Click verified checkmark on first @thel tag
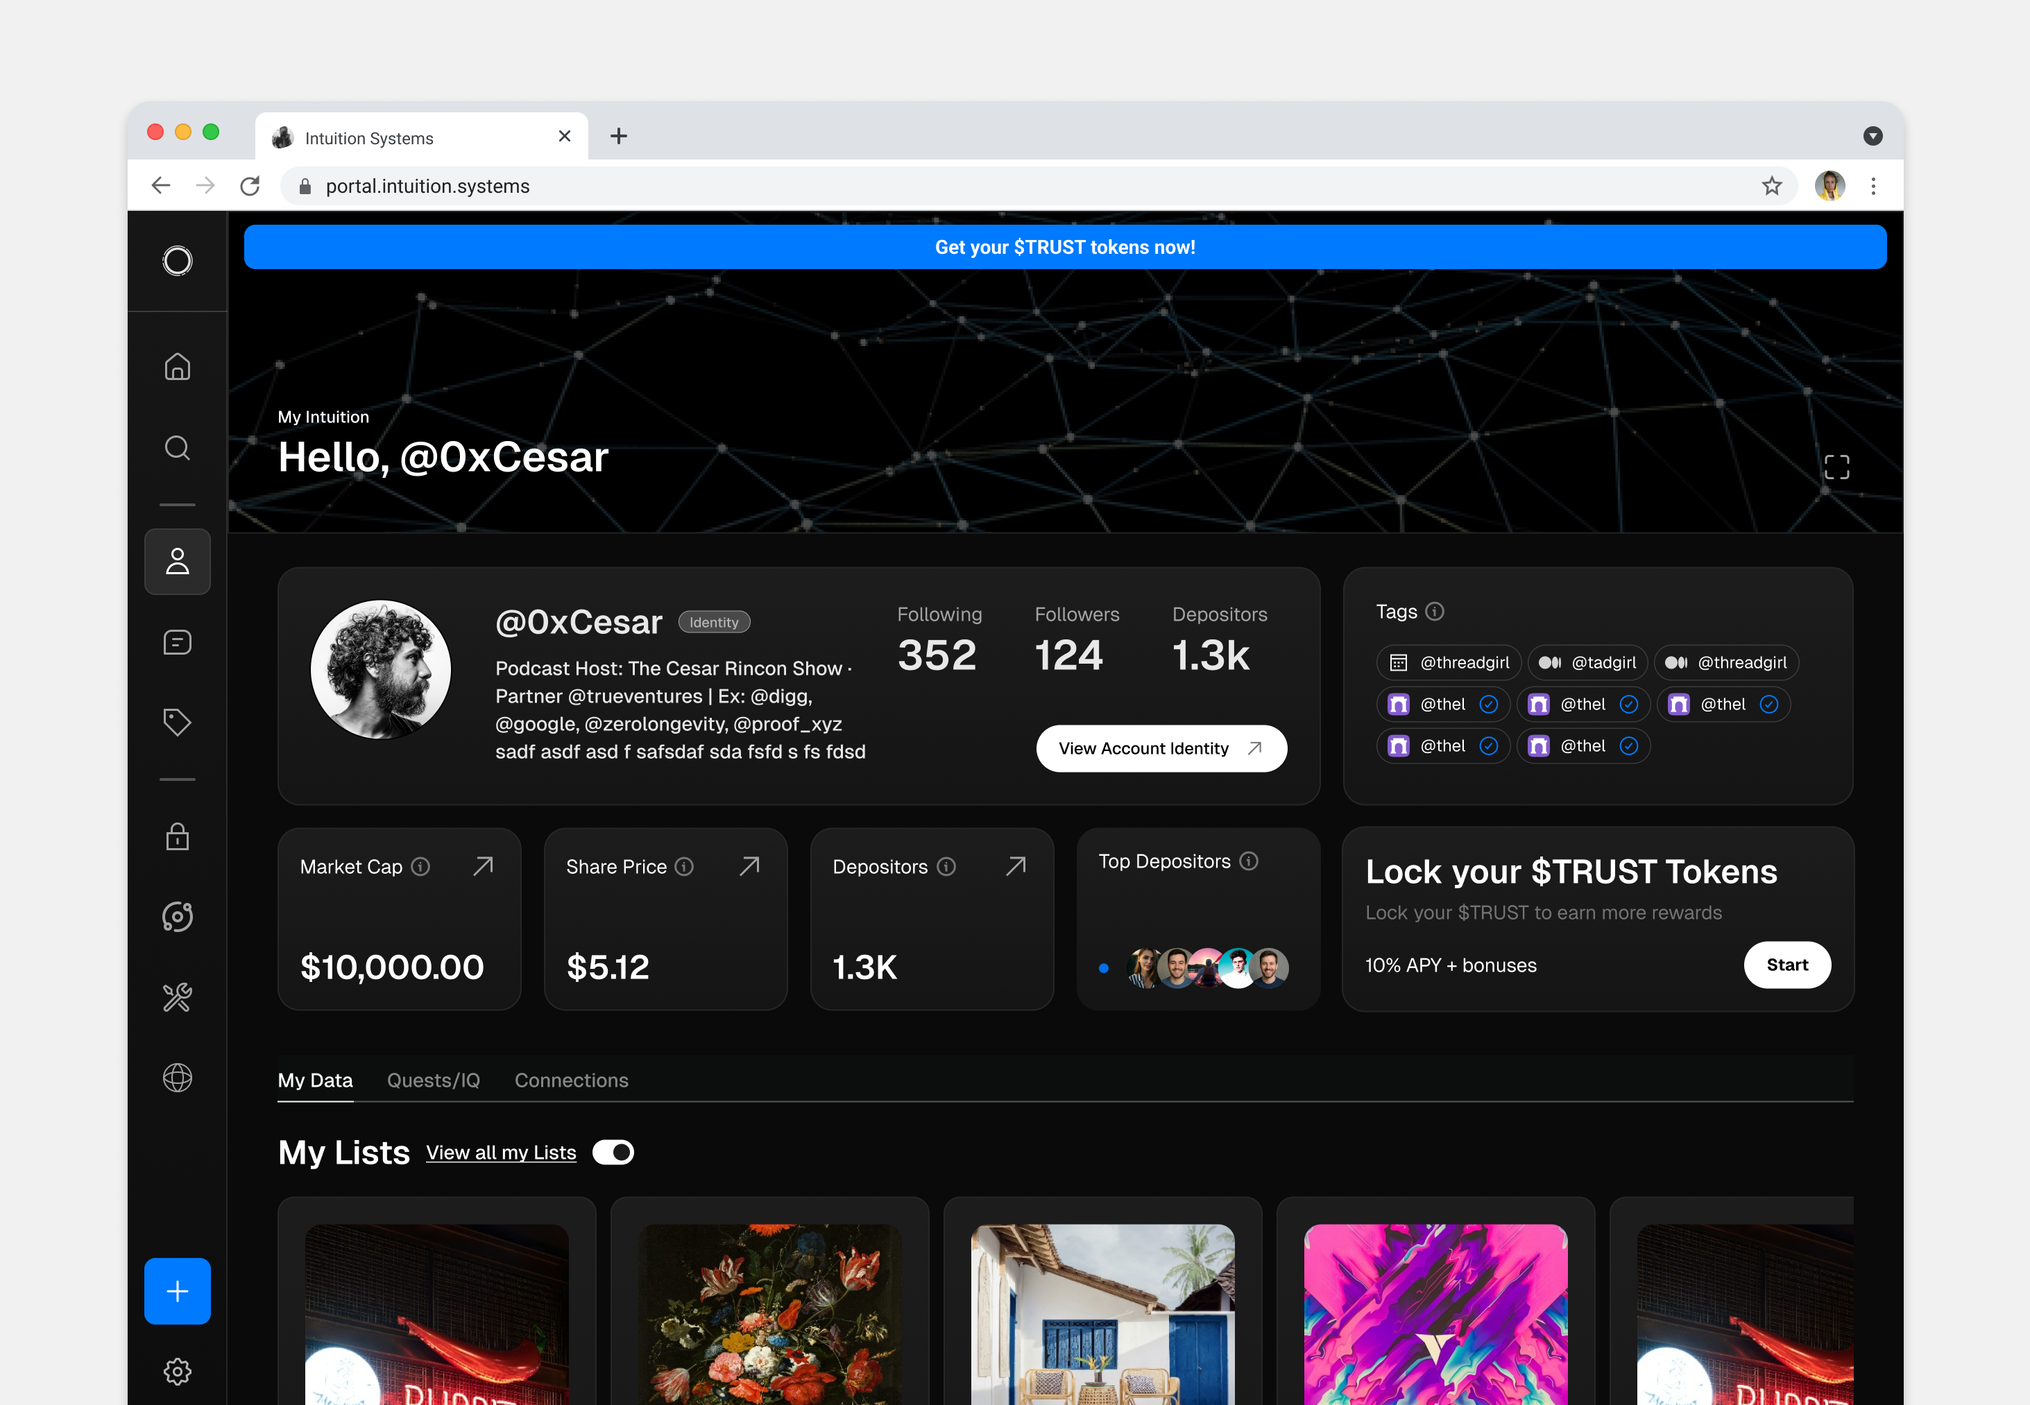The width and height of the screenshot is (2030, 1405). click(x=1488, y=705)
